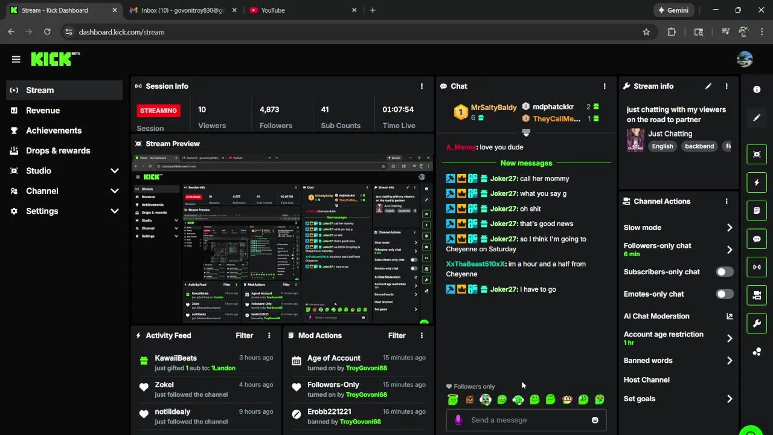Screen dimensions: 773x435
Task: Edit stream info with pencil icon
Action: pyautogui.click(x=708, y=86)
